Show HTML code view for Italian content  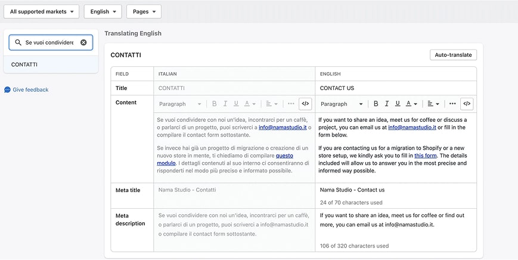pos(305,104)
